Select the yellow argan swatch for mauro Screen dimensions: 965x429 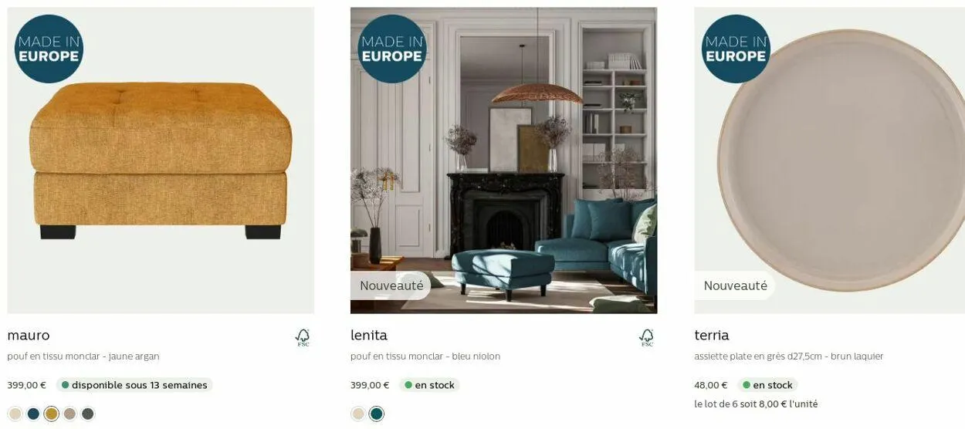(52, 414)
